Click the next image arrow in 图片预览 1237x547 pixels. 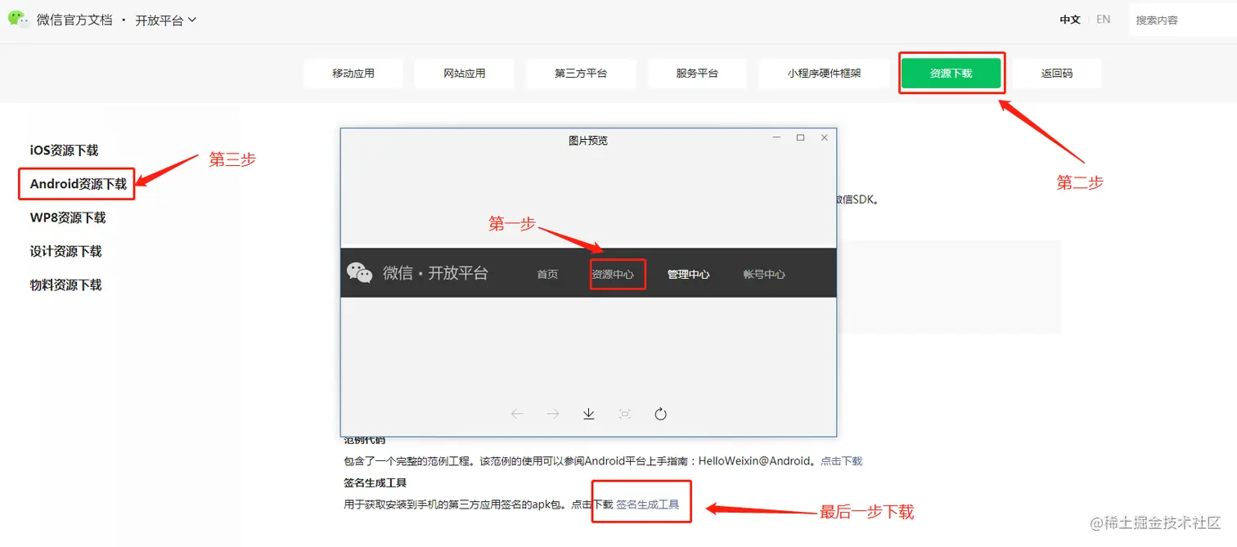tap(553, 414)
